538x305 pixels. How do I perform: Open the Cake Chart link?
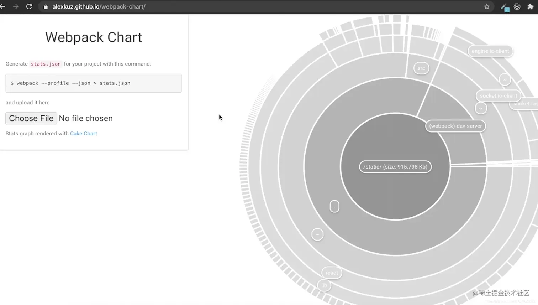(x=84, y=134)
